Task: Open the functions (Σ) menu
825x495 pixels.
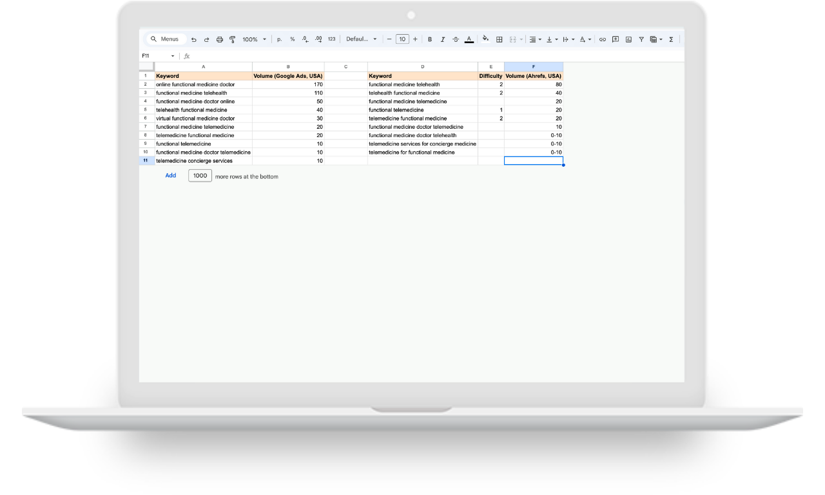Action: (x=670, y=39)
